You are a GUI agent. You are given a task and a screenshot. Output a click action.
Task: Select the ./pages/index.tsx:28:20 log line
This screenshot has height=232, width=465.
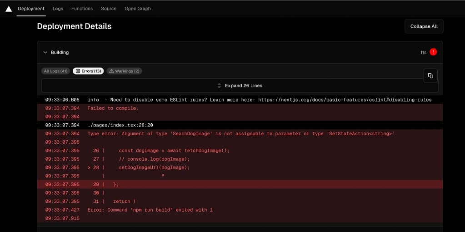pos(240,125)
